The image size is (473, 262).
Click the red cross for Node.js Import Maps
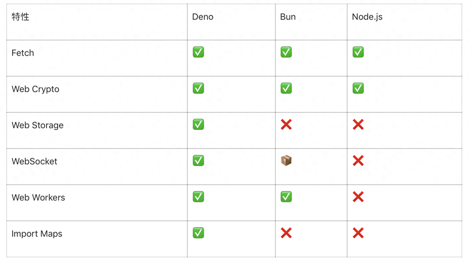tap(358, 233)
